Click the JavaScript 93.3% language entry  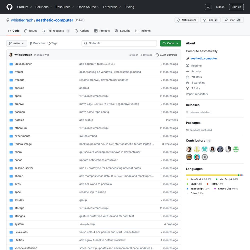tap(199, 179)
